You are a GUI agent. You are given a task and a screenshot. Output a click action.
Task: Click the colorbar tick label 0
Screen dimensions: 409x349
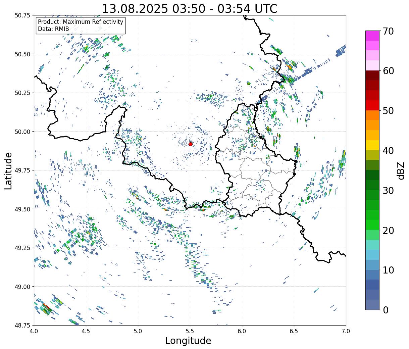click(x=385, y=310)
